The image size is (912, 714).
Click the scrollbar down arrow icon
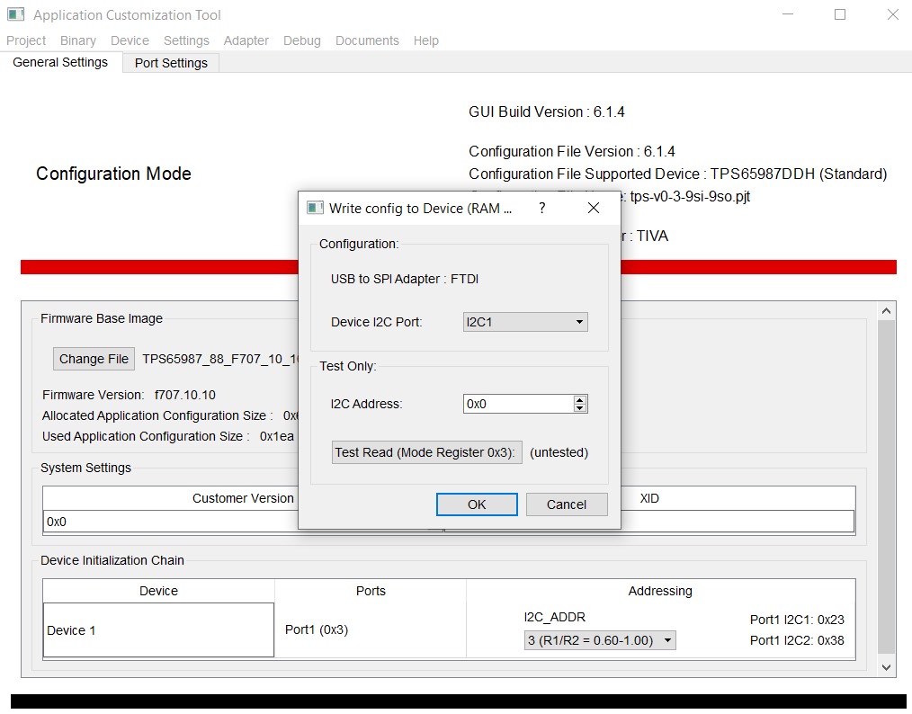(x=887, y=667)
